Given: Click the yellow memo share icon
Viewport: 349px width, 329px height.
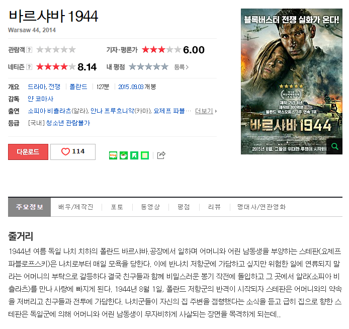Looking at the screenshot, I should coord(145,155).
